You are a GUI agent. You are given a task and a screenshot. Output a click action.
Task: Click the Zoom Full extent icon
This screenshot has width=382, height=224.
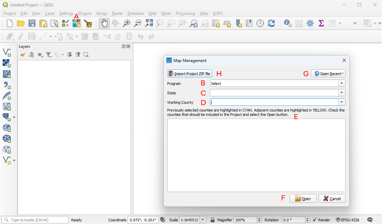click(x=149, y=23)
